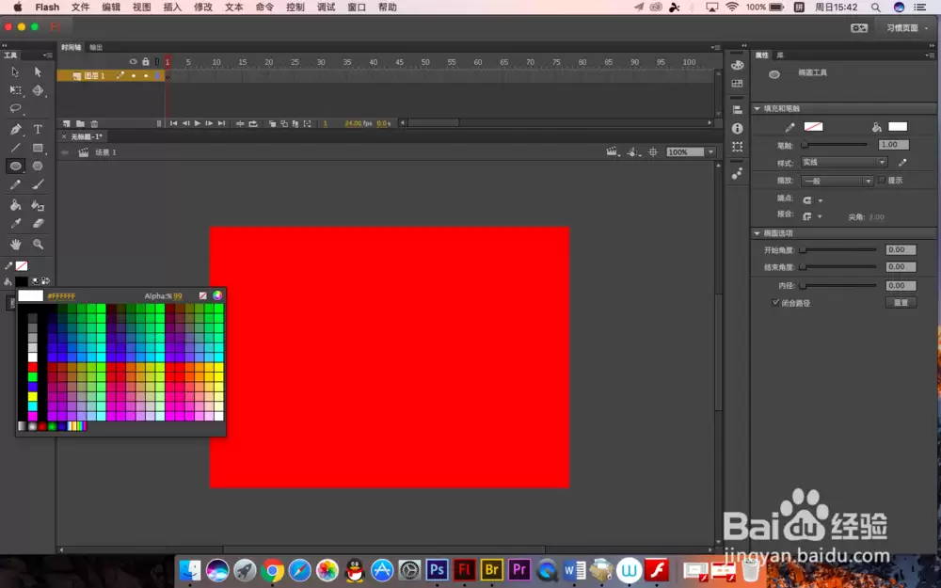Switch to the 输出 tab
The height and width of the screenshot is (588, 941).
96,47
